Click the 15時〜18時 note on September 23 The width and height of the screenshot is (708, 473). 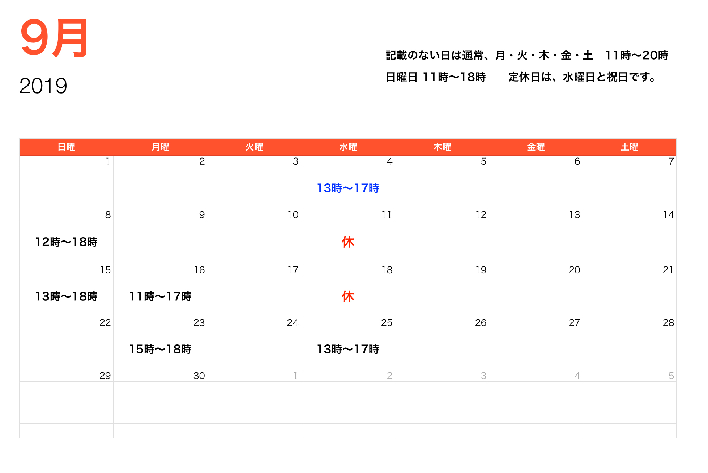161,349
